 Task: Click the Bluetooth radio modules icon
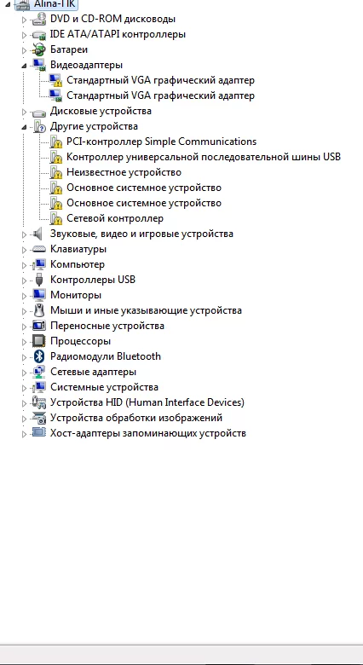tap(39, 356)
